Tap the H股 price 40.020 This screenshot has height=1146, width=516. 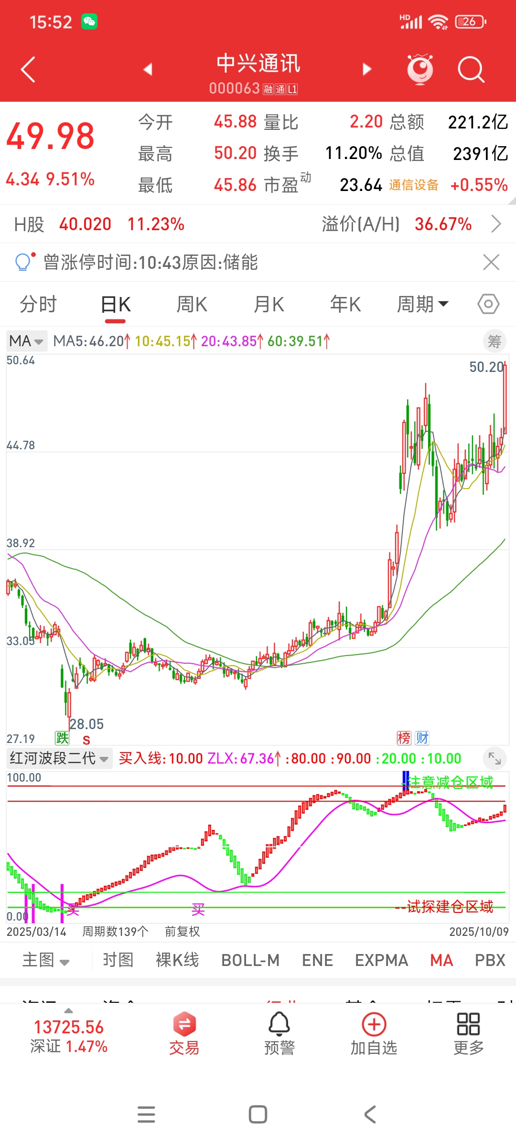[x=85, y=224]
